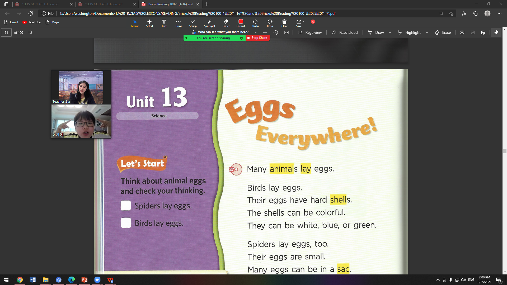Show hidden system tray icons

(438, 280)
